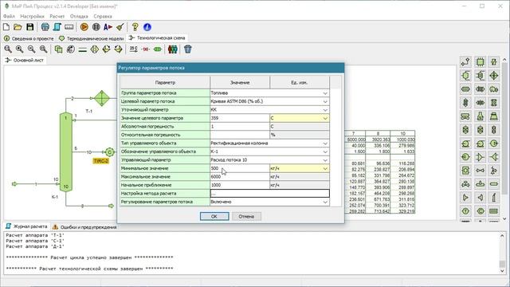This screenshot has width=510, height=287.
Task: Click the calculation log vertical scrollbar
Action: point(502,254)
